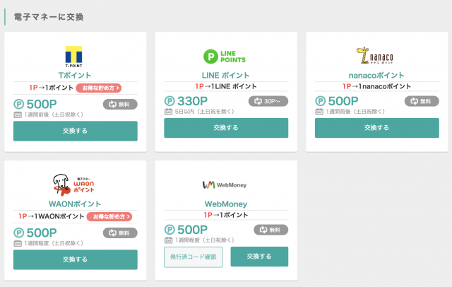Viewport: 452px width, 287px height.
Task: Click the 無料 fee badge on WebMoney card
Action: [x=271, y=230]
